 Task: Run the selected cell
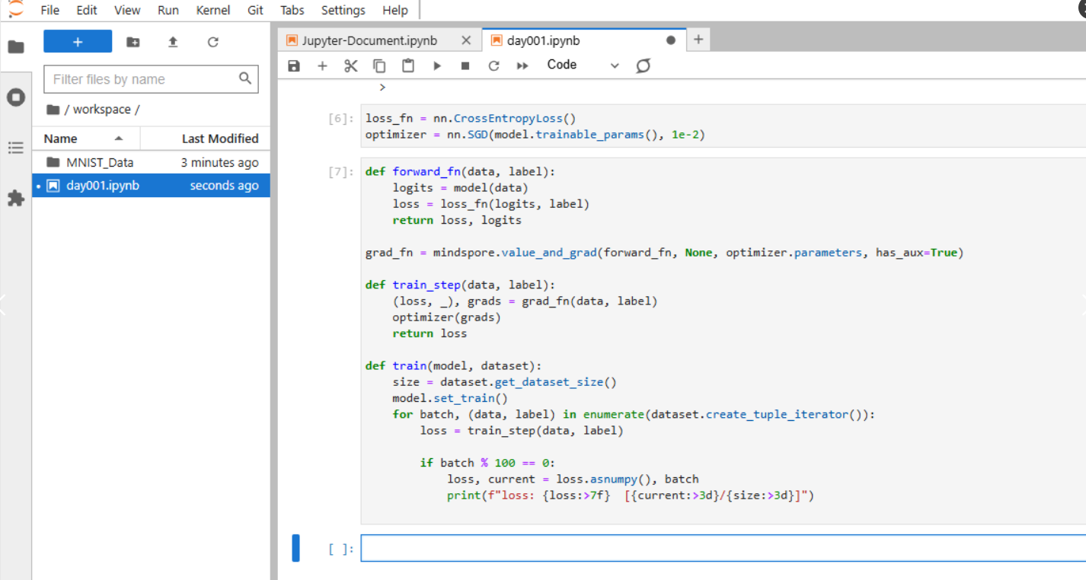(437, 66)
